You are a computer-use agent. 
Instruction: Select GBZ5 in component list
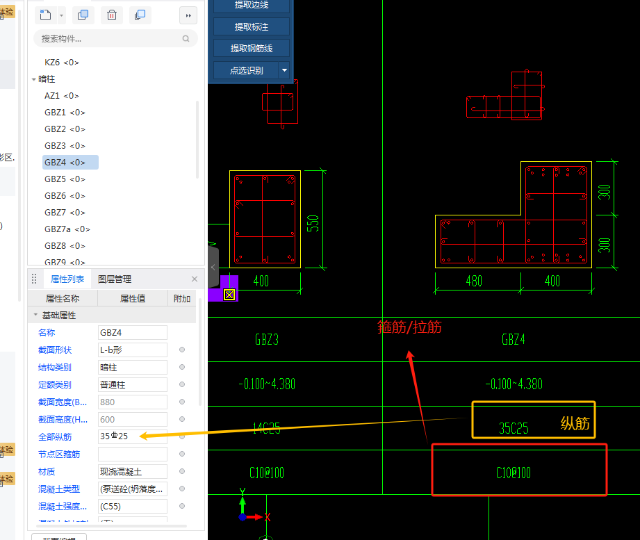[65, 179]
